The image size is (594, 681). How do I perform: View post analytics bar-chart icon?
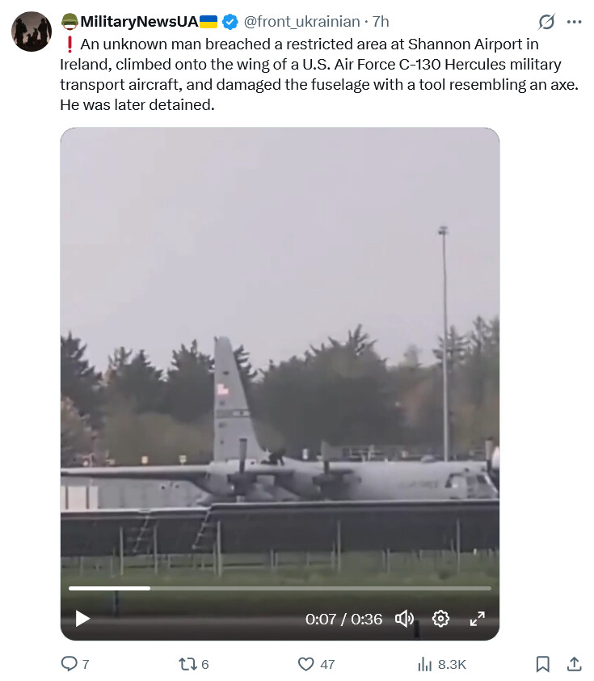(x=424, y=664)
